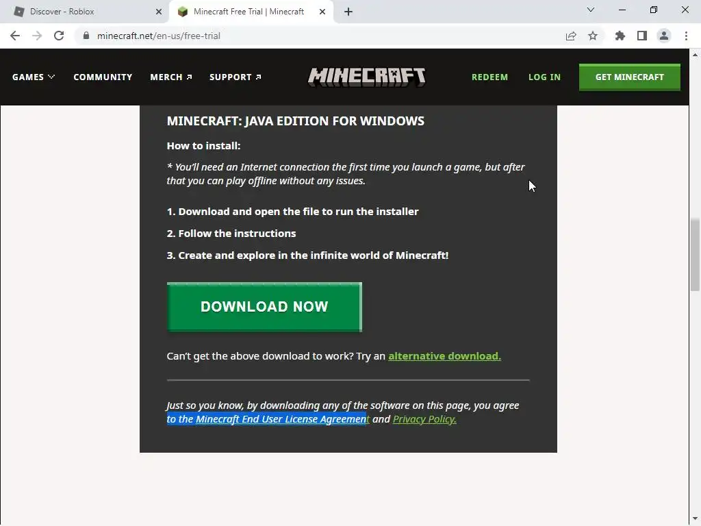Open the Extensions puzzle icon
Image resolution: width=701 pixels, height=526 pixels.
(x=620, y=36)
